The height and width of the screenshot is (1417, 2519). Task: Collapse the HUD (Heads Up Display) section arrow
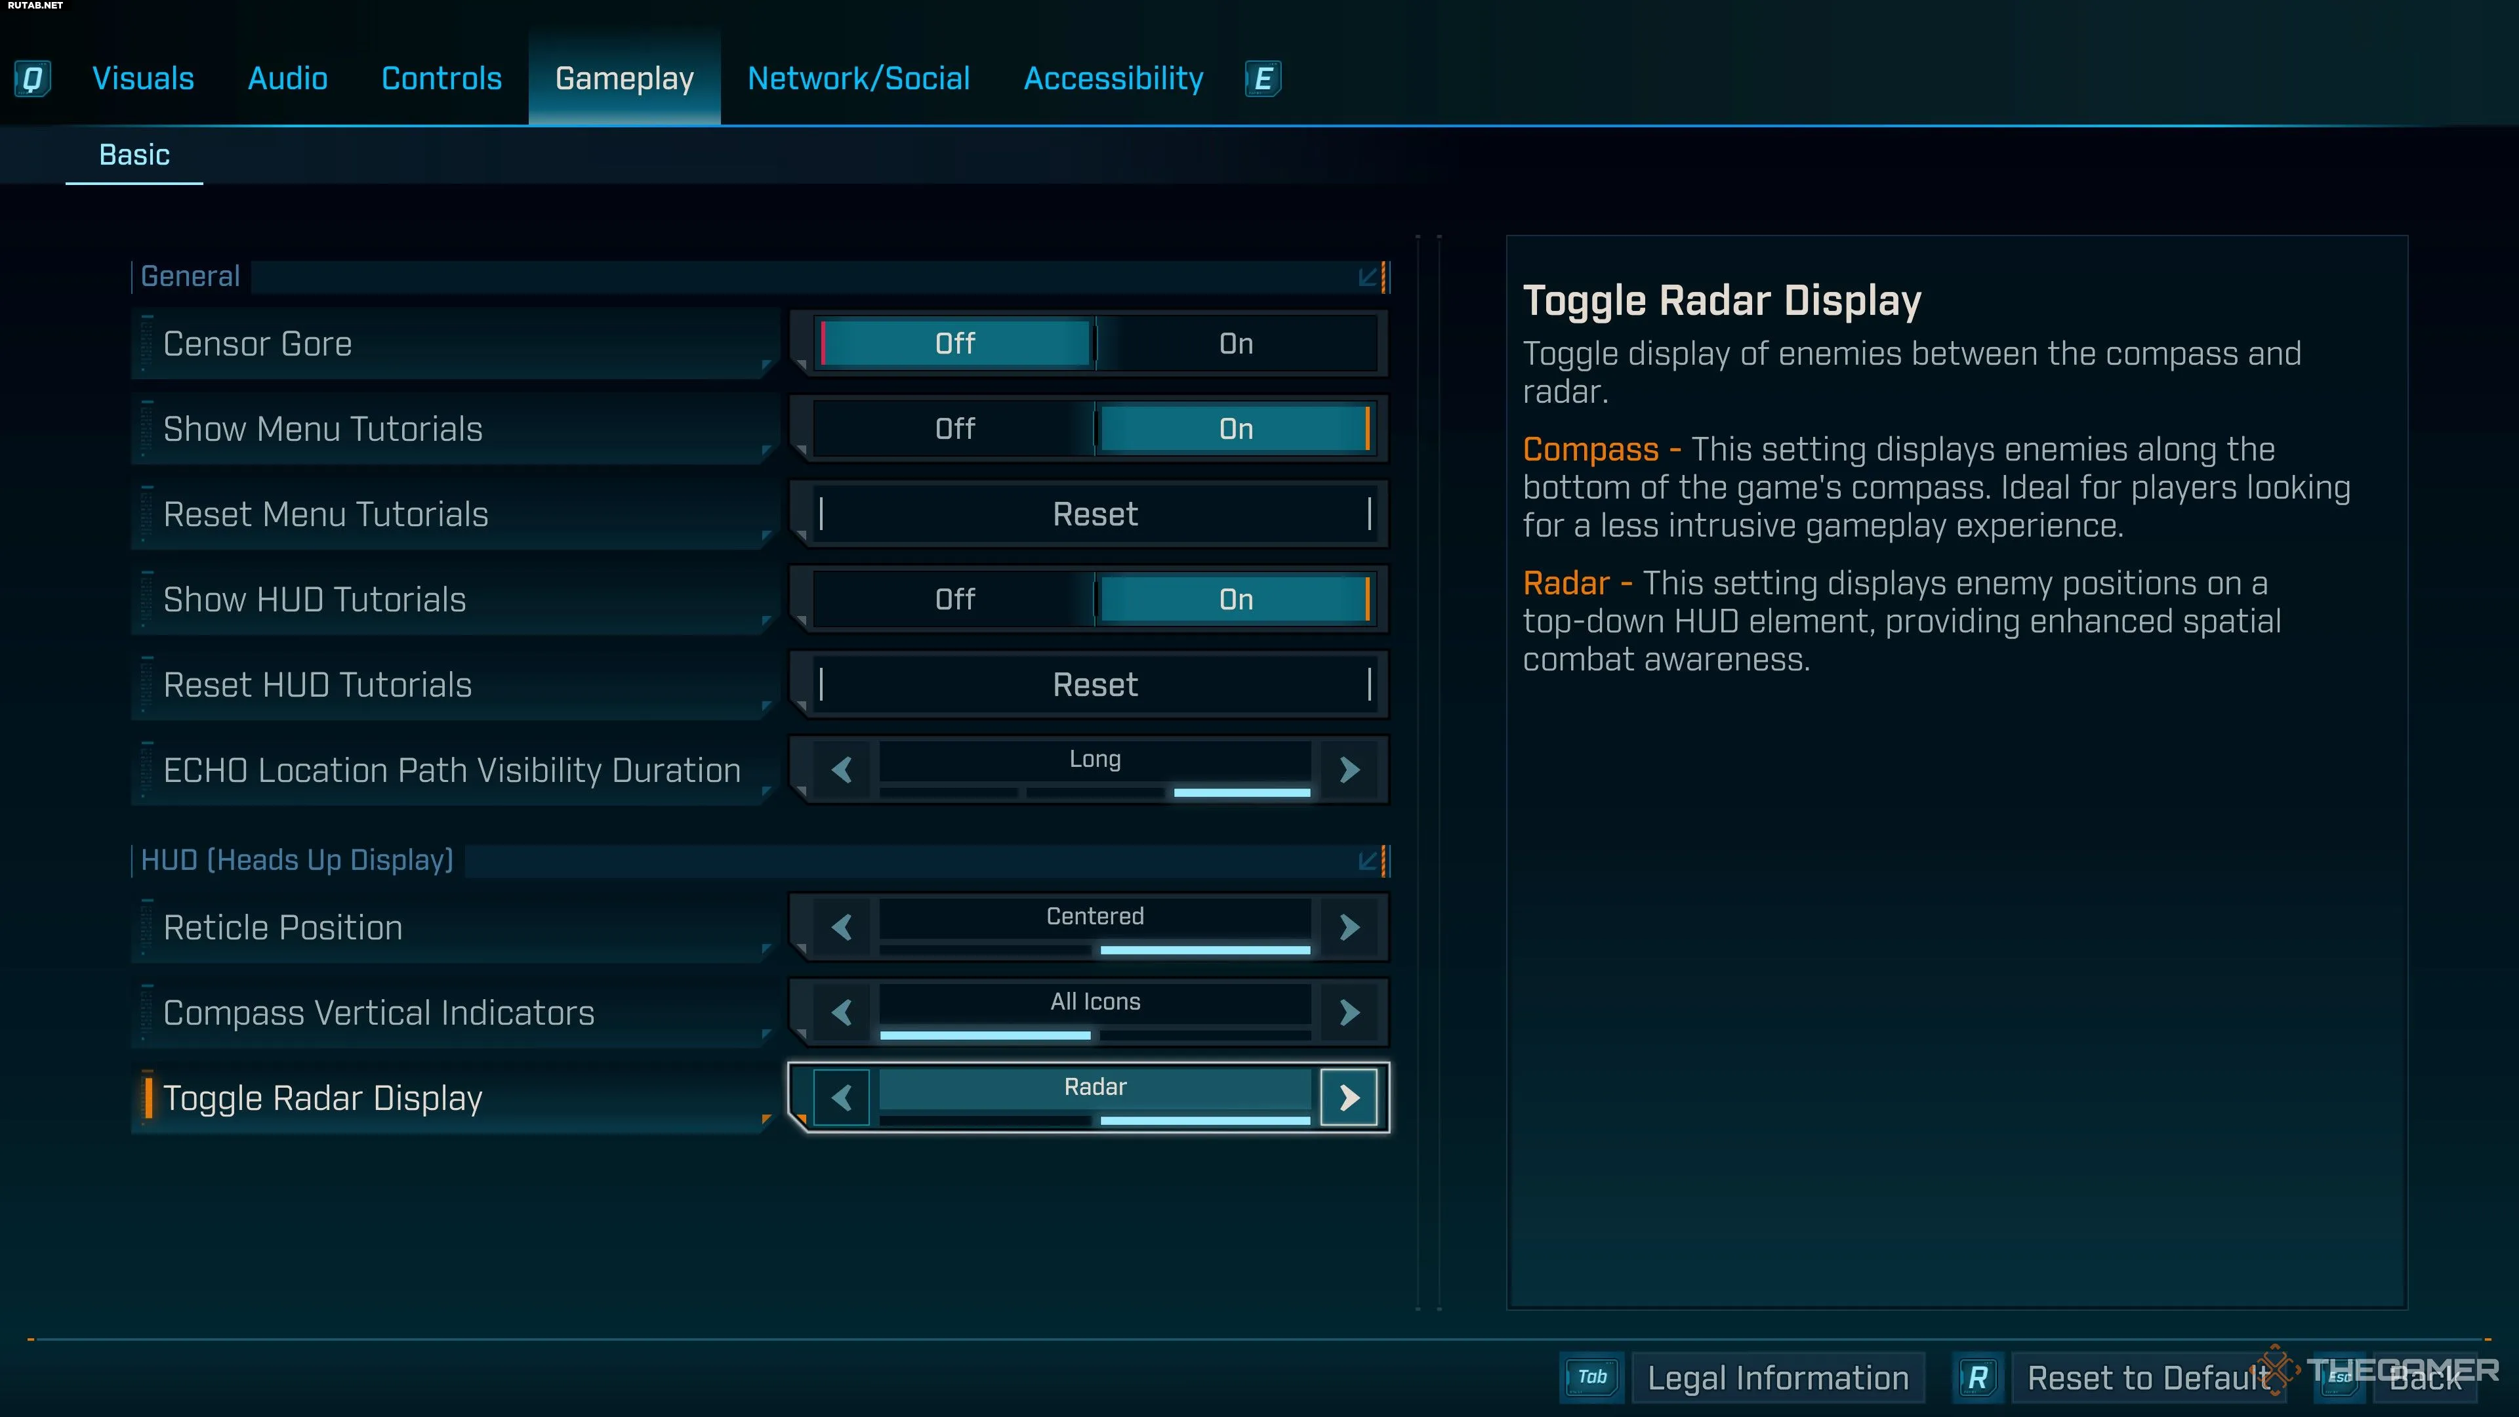coord(1368,861)
